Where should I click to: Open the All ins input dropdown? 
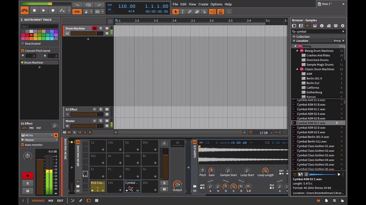(37, 135)
